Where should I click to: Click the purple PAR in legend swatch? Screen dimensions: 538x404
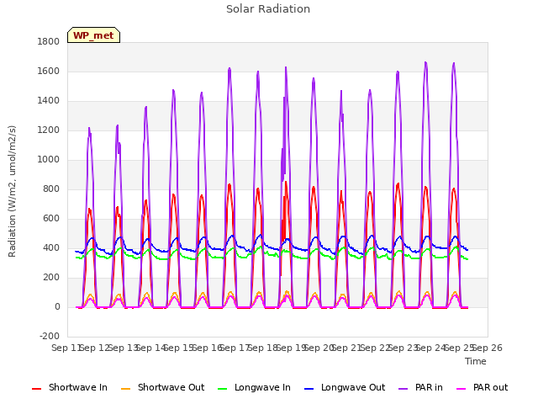[403, 389]
